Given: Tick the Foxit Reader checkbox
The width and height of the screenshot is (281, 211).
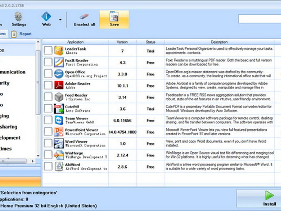Looking at the screenshot, I should 48,62.
